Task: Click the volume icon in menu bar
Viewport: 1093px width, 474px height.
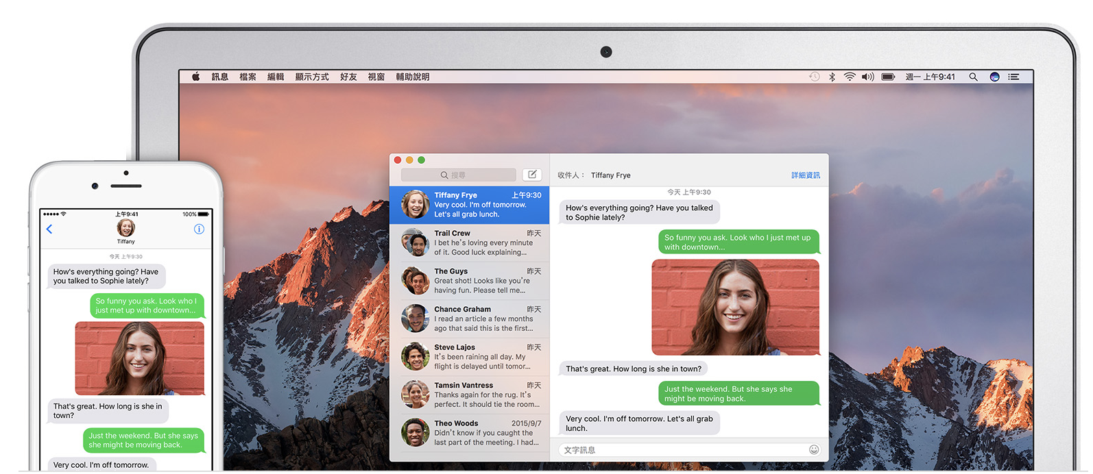Action: (867, 77)
